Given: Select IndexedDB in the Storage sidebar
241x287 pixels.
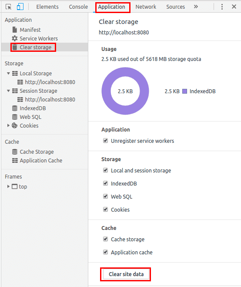Looking at the screenshot, I should [33, 108].
